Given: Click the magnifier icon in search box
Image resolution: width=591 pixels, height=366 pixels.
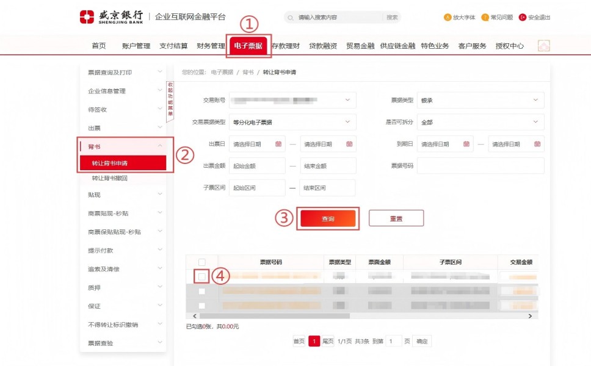Looking at the screenshot, I should pyautogui.click(x=291, y=18).
